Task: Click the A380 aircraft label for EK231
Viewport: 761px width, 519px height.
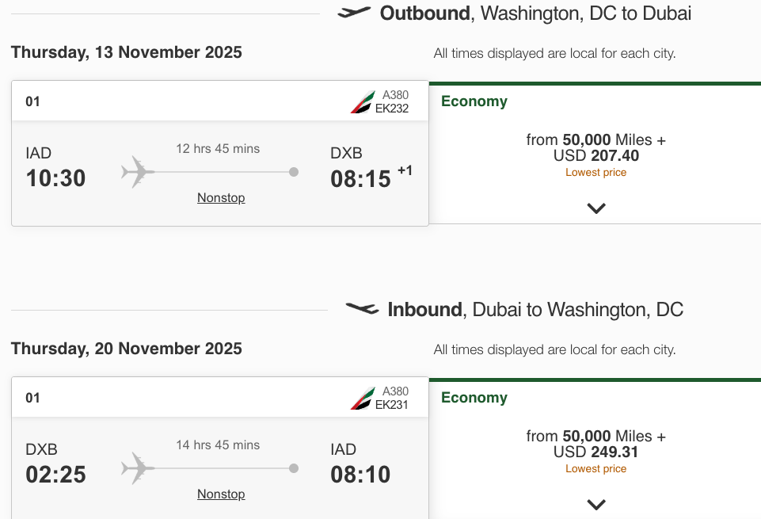Action: 395,391
